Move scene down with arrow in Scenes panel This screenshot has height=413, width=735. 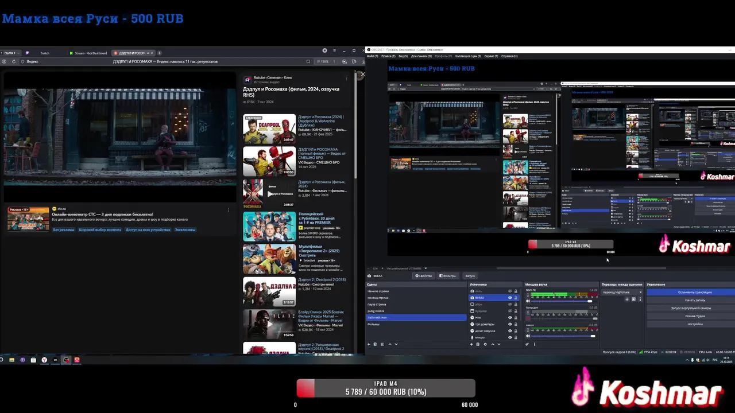pyautogui.click(x=396, y=344)
